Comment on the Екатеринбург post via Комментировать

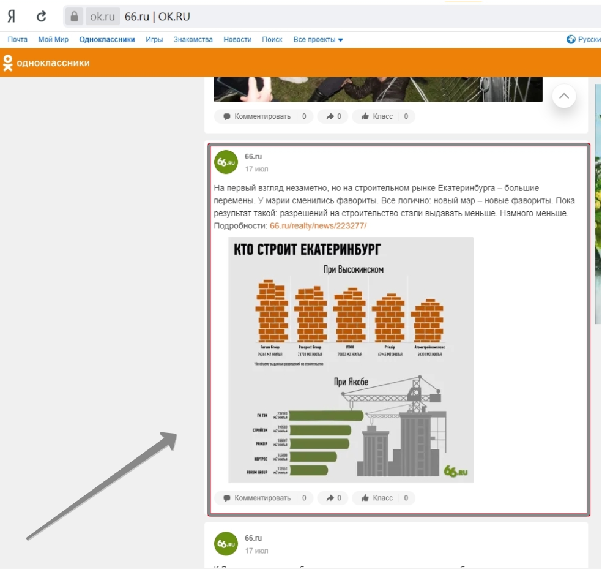click(263, 498)
